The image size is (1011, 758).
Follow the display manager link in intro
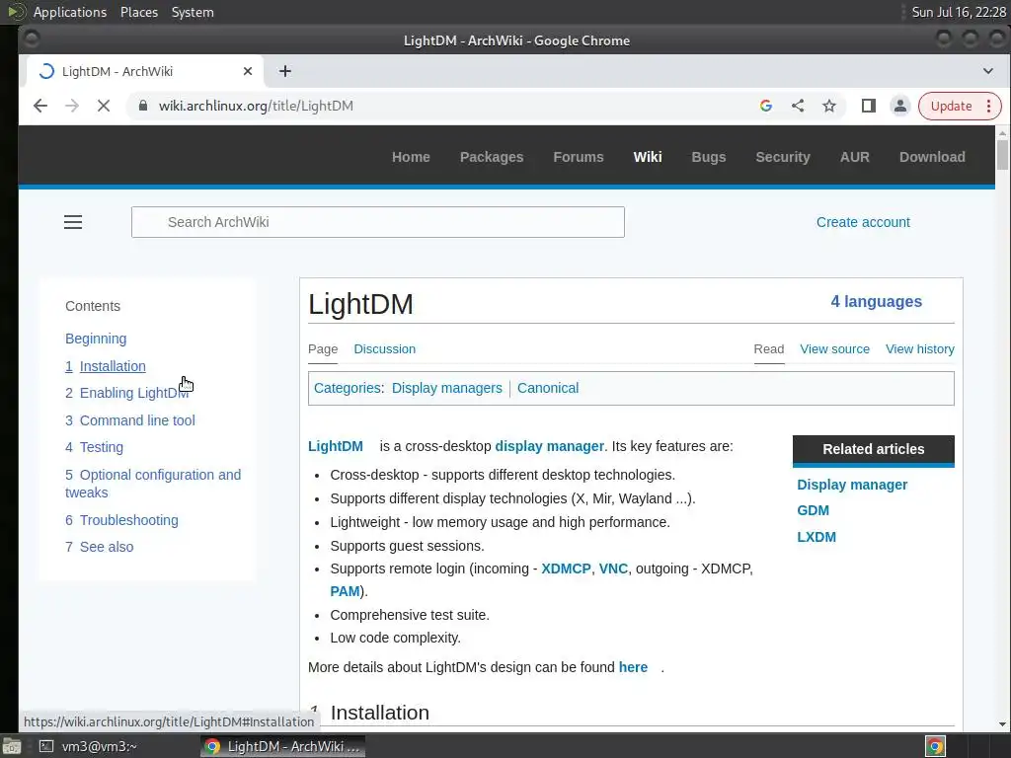pyautogui.click(x=549, y=446)
